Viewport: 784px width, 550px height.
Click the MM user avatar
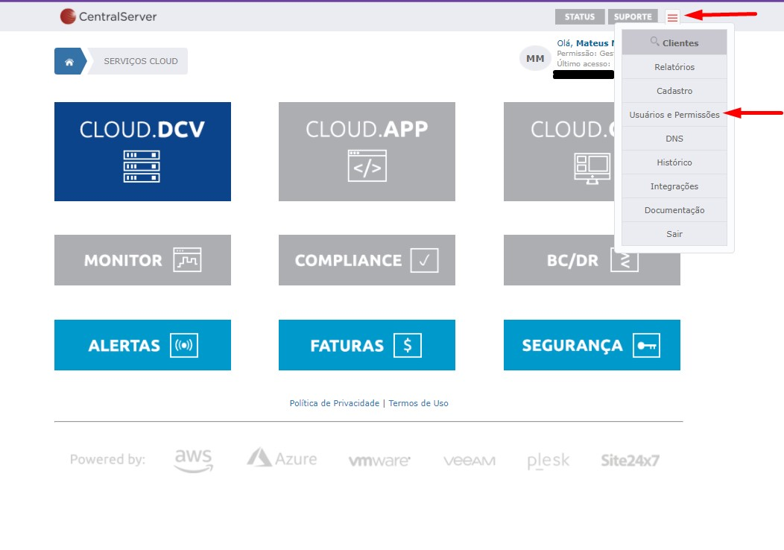tap(535, 58)
